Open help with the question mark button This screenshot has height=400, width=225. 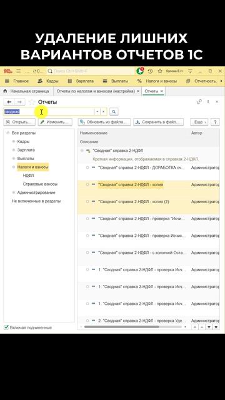point(215,122)
